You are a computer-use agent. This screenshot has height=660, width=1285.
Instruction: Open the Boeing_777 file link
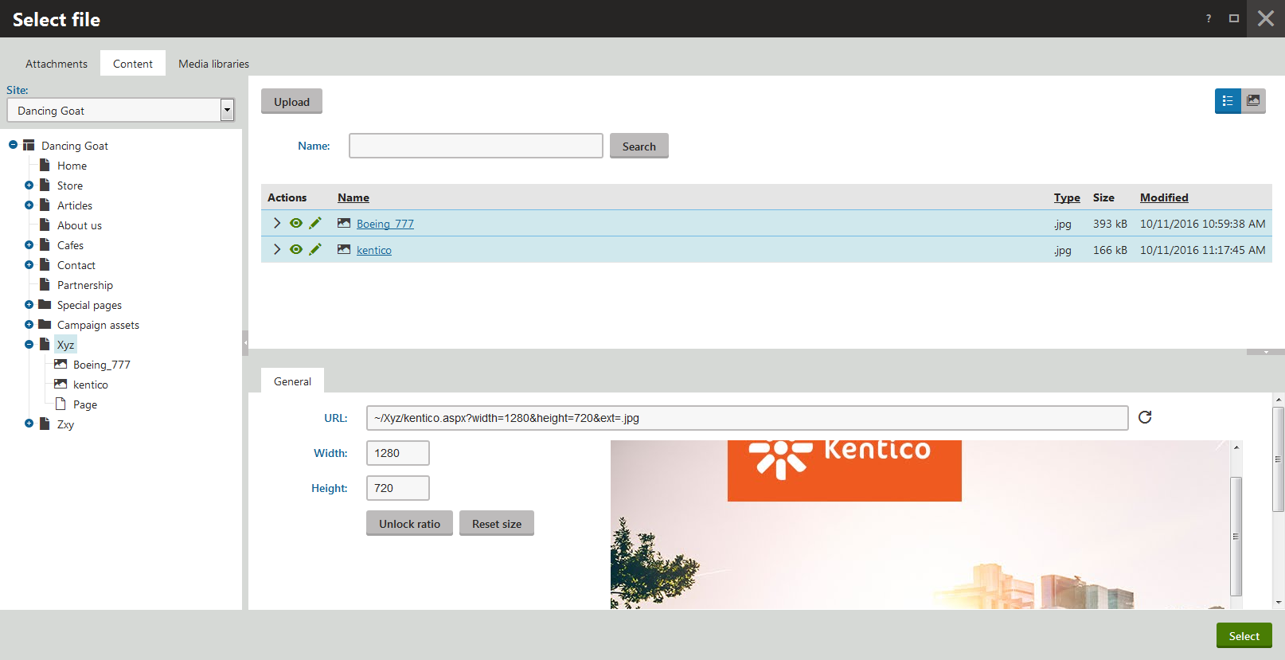point(385,224)
